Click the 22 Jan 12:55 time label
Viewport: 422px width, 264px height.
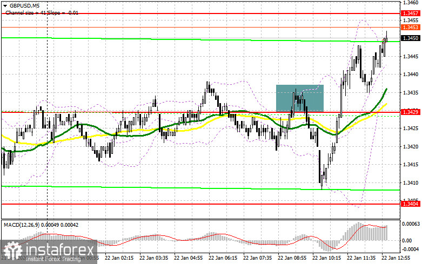click(x=396, y=258)
